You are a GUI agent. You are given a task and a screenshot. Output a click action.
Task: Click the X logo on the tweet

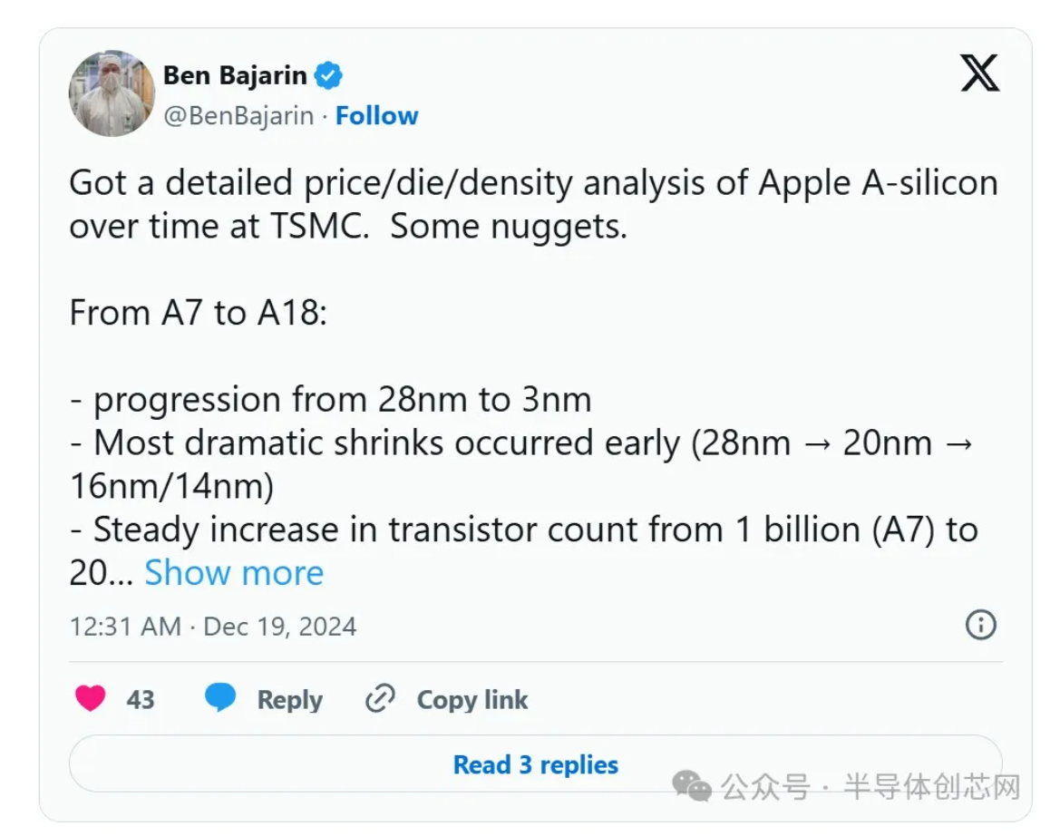coord(979,73)
